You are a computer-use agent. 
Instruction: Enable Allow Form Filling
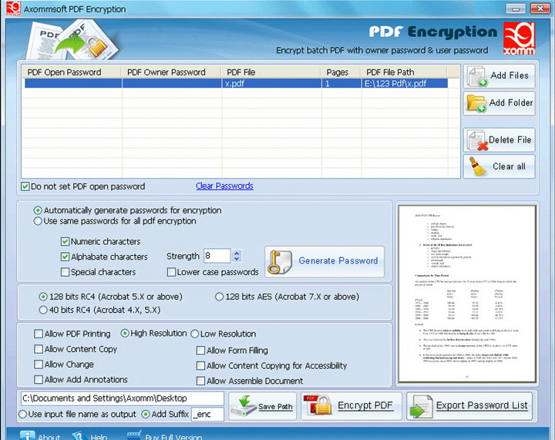pyautogui.click(x=200, y=351)
